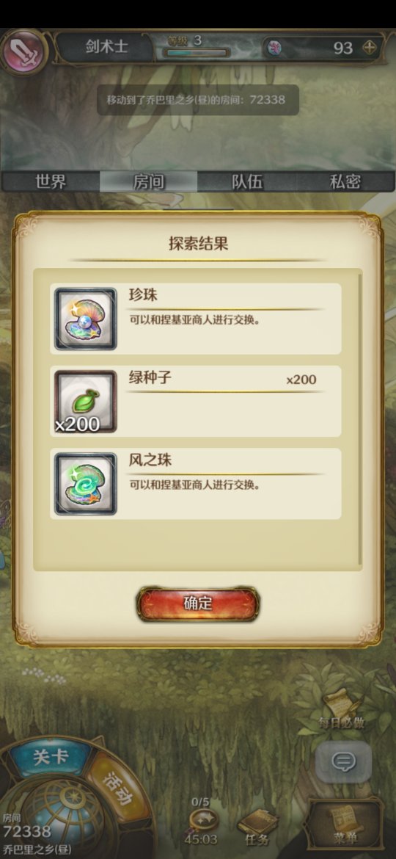Open the chat bubble icon
The height and width of the screenshot is (859, 396).
[343, 761]
